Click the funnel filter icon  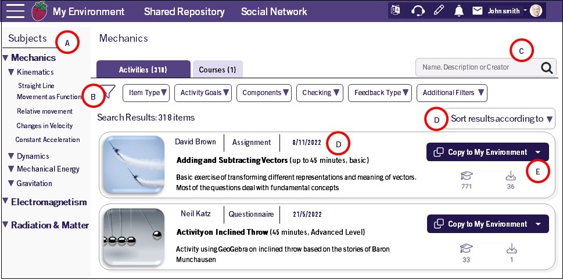109,92
